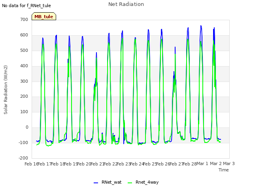This screenshot has width=253, height=190.
Task: Click the 0 y-axis tick label
Action: [x=27, y=127]
